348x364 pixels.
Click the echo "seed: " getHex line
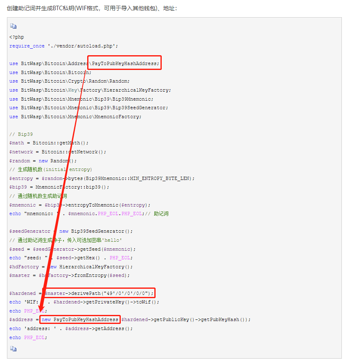coord(71,258)
